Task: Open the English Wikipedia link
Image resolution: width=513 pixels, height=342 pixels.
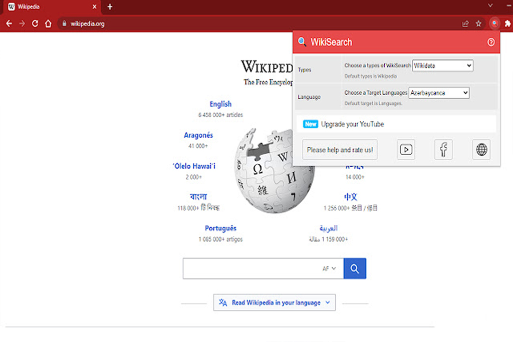Action: 220,104
